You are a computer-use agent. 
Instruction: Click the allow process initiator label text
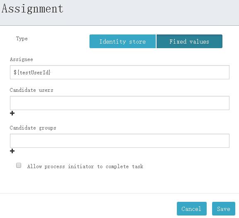[x=85, y=167]
